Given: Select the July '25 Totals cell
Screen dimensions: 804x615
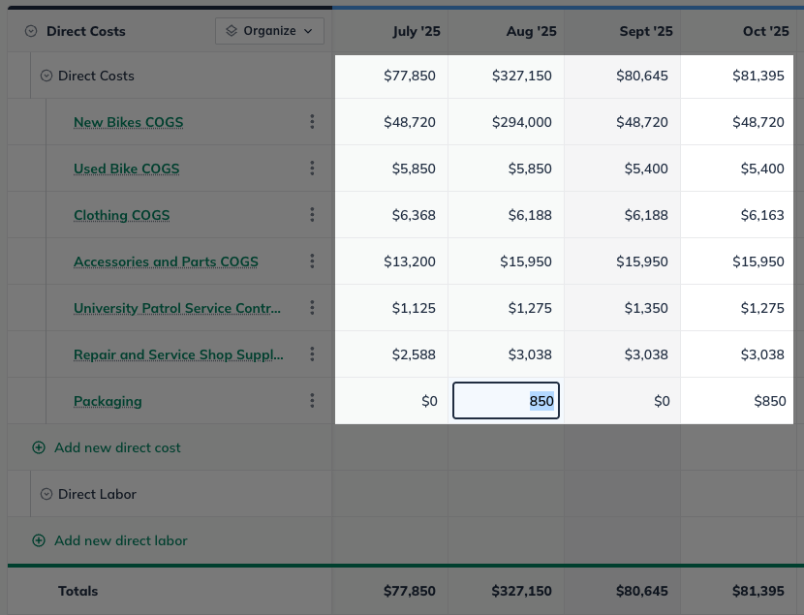Looking at the screenshot, I should pyautogui.click(x=410, y=590).
